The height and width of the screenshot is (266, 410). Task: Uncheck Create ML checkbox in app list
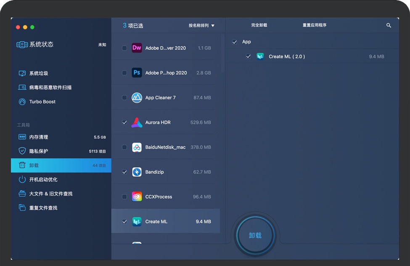124,222
